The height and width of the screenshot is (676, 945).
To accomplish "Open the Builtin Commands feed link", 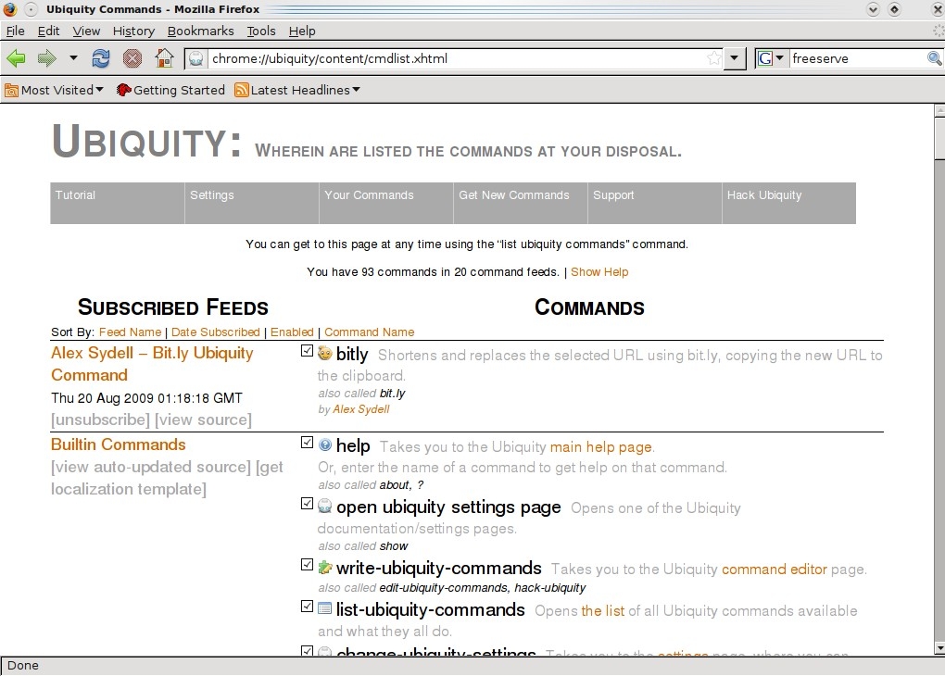I will (x=119, y=444).
